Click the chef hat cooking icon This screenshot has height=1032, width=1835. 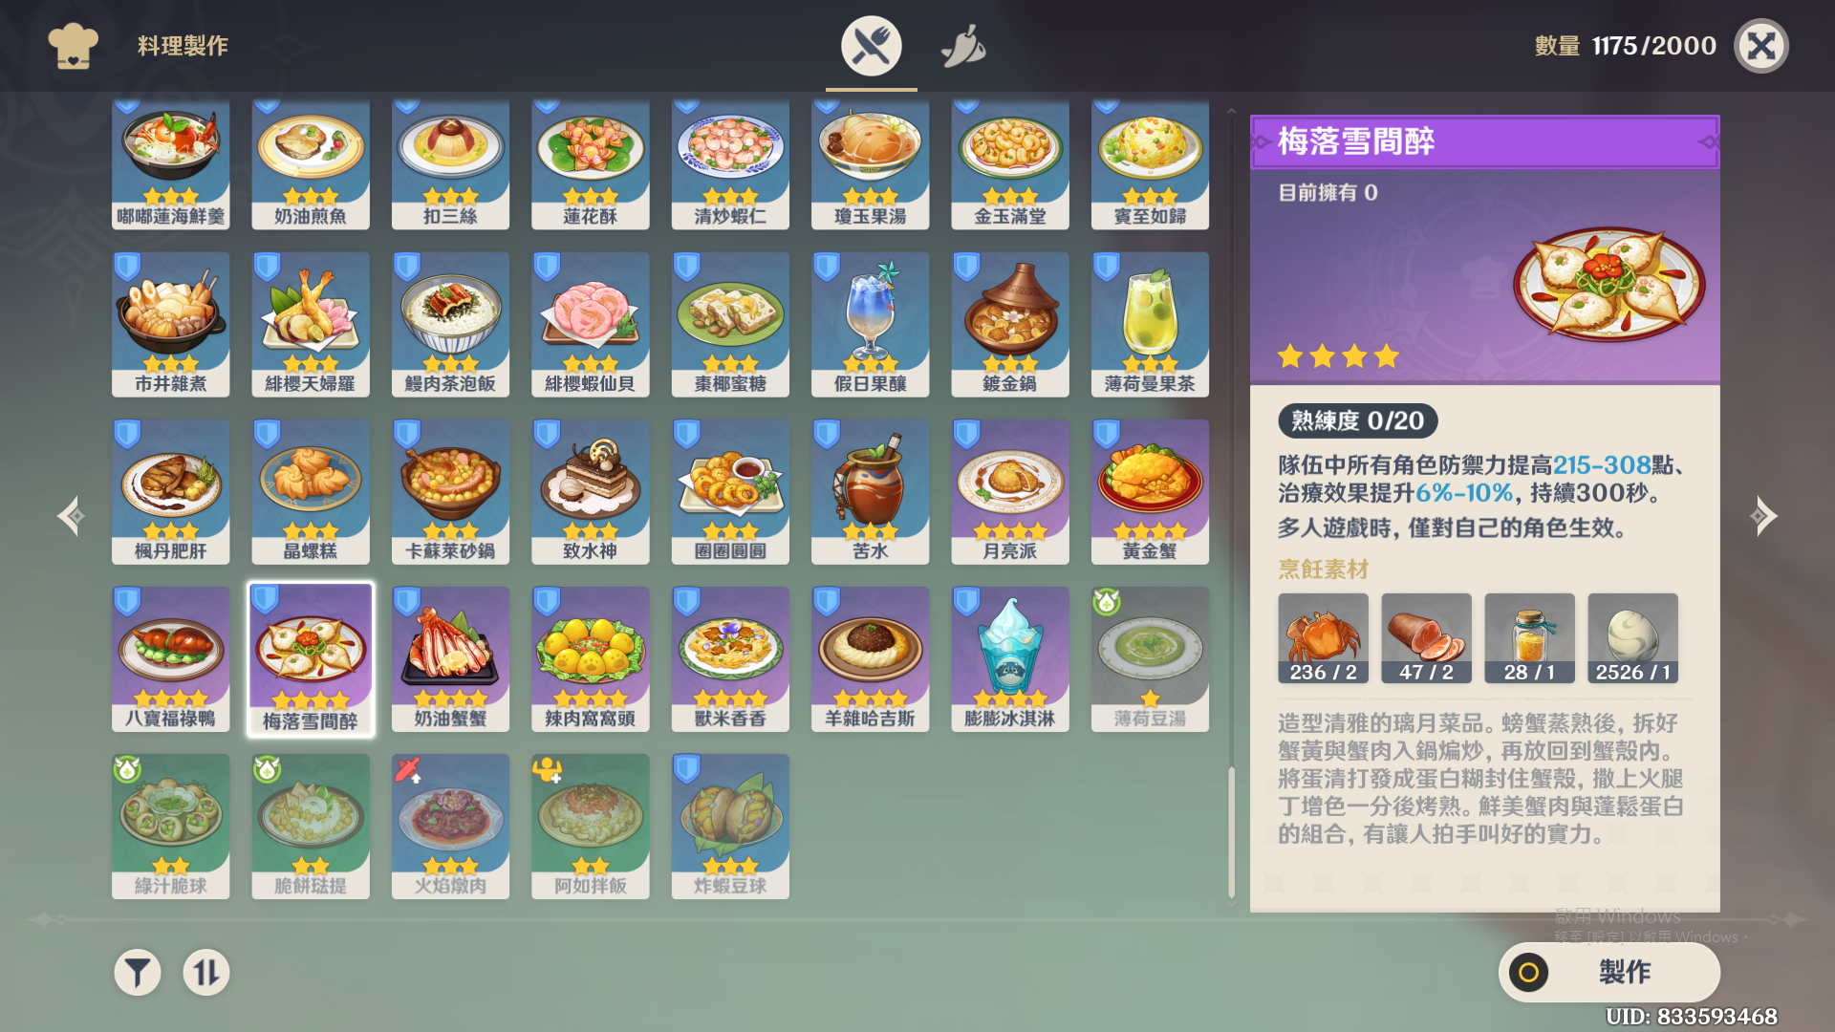click(73, 46)
